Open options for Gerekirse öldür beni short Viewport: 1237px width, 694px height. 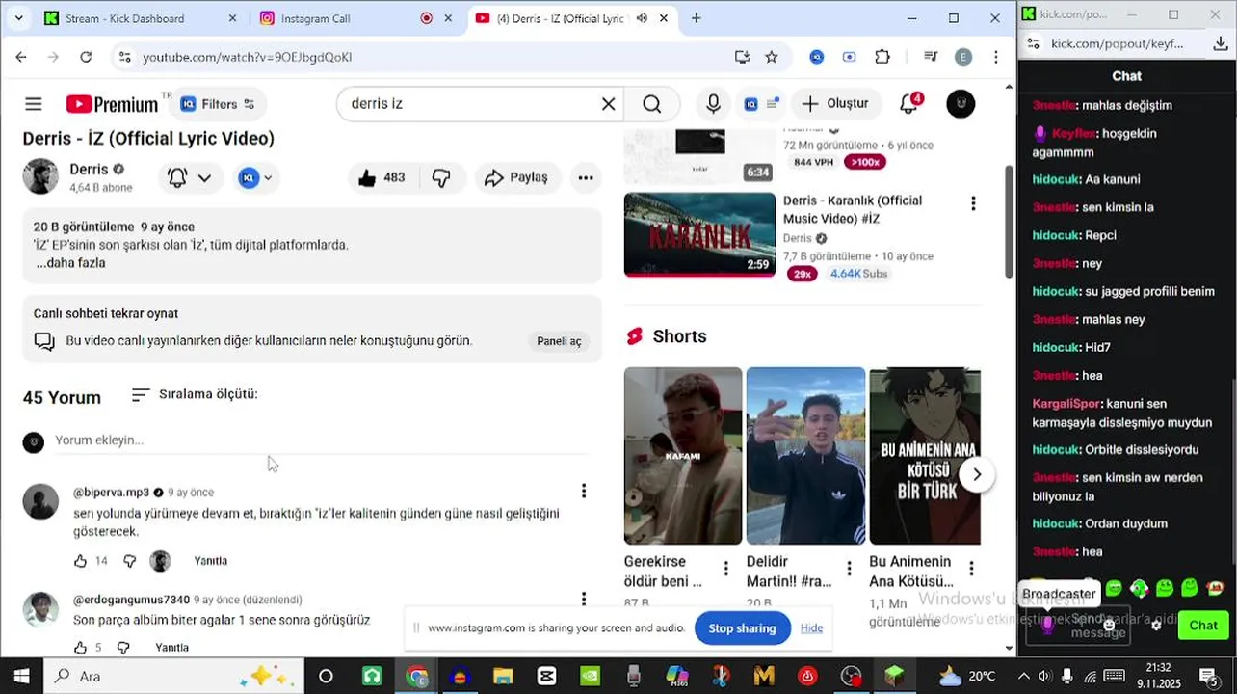click(725, 569)
